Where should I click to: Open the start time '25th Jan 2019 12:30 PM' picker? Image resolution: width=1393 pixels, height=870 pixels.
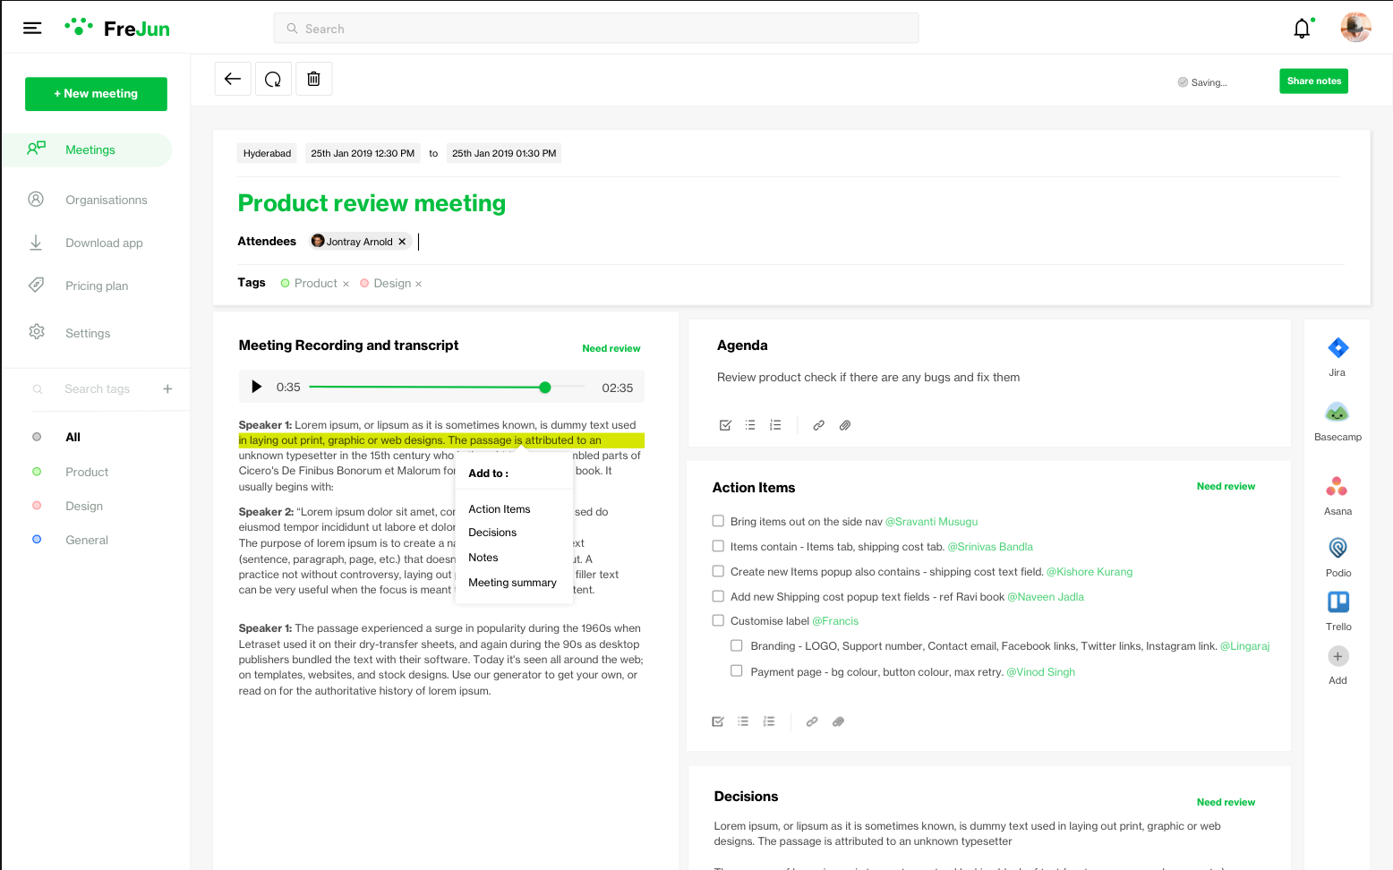[x=363, y=153]
